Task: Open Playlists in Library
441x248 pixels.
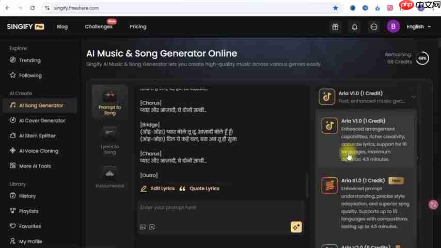Action: click(x=24, y=211)
